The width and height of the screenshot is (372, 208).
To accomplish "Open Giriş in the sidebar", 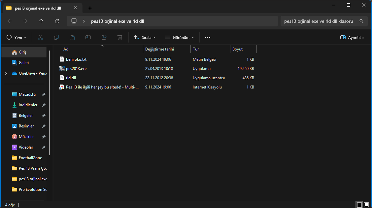I will click(24, 52).
